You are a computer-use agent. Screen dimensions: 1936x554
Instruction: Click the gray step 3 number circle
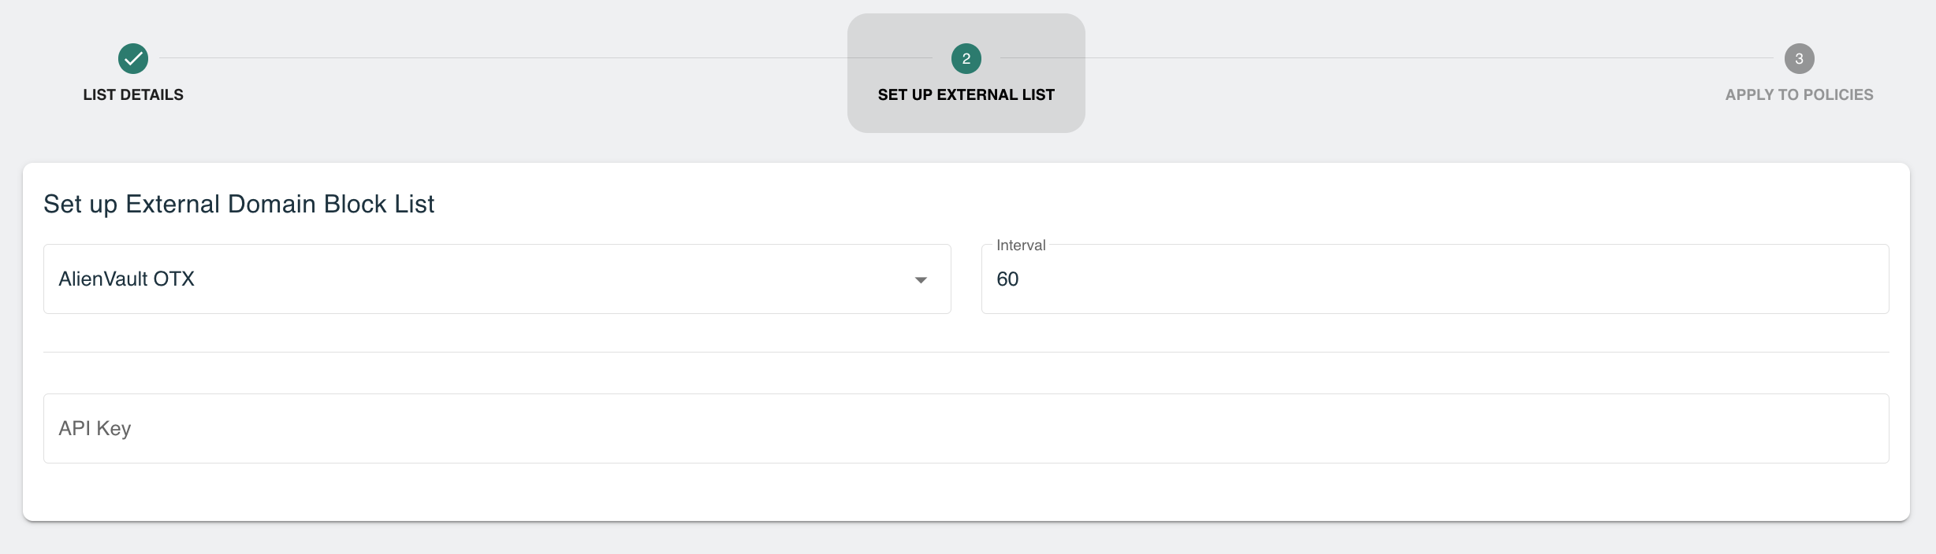pos(1800,58)
